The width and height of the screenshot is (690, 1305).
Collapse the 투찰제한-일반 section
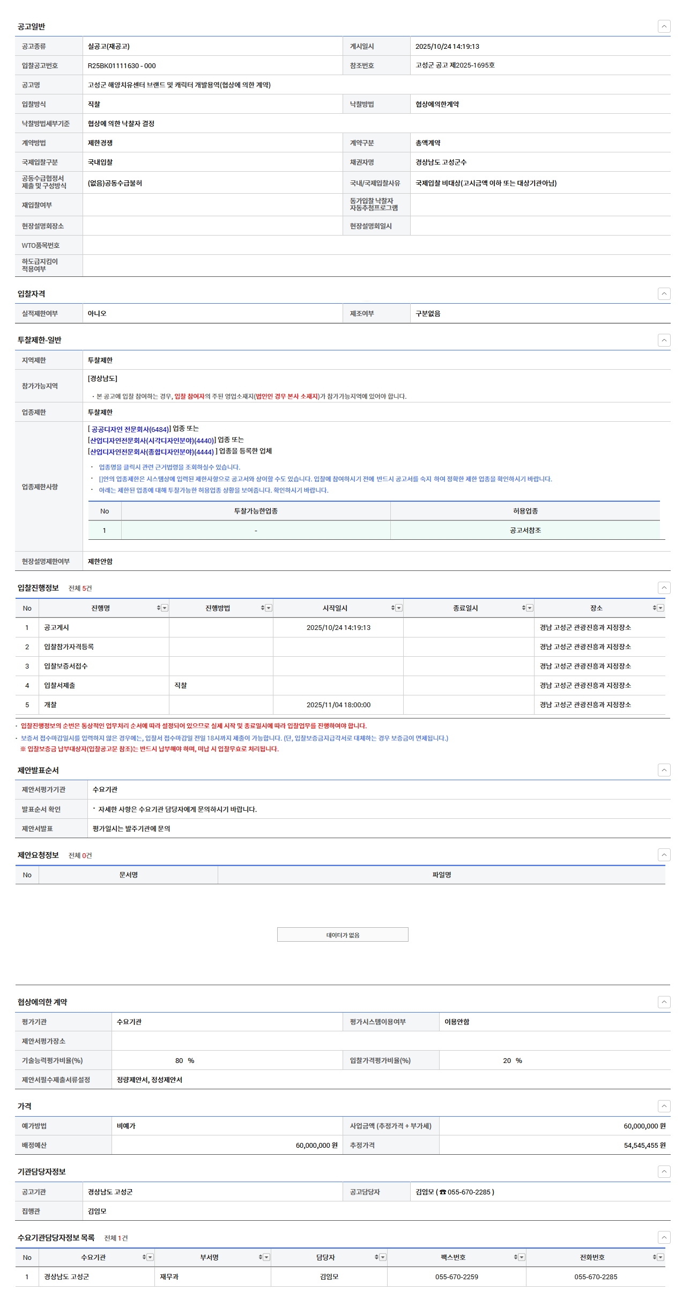tap(664, 340)
